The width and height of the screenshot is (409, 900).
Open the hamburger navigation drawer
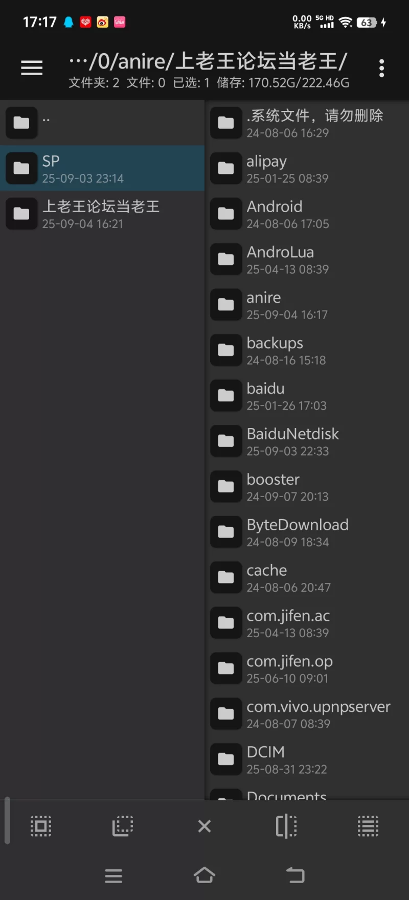(x=32, y=67)
